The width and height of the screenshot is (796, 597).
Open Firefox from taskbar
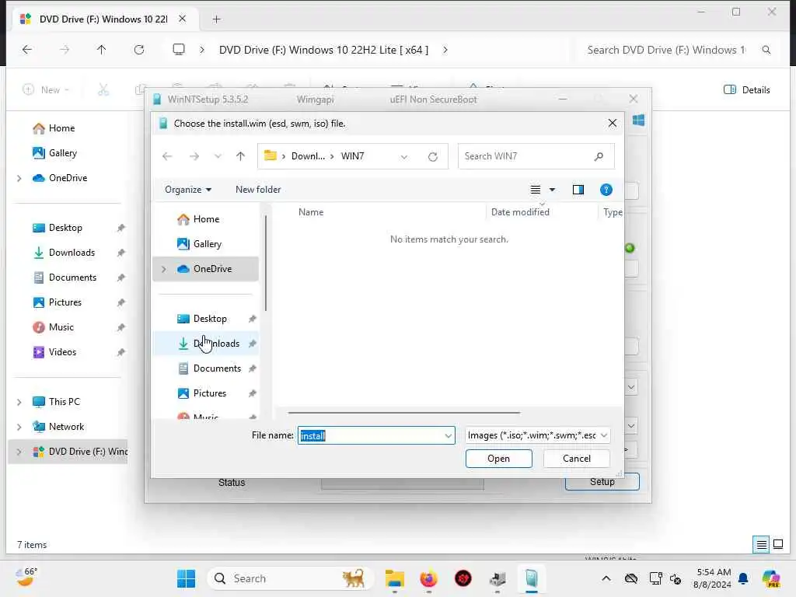coord(428,578)
